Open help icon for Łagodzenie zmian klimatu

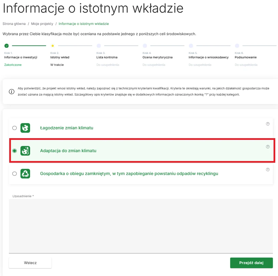(267, 124)
